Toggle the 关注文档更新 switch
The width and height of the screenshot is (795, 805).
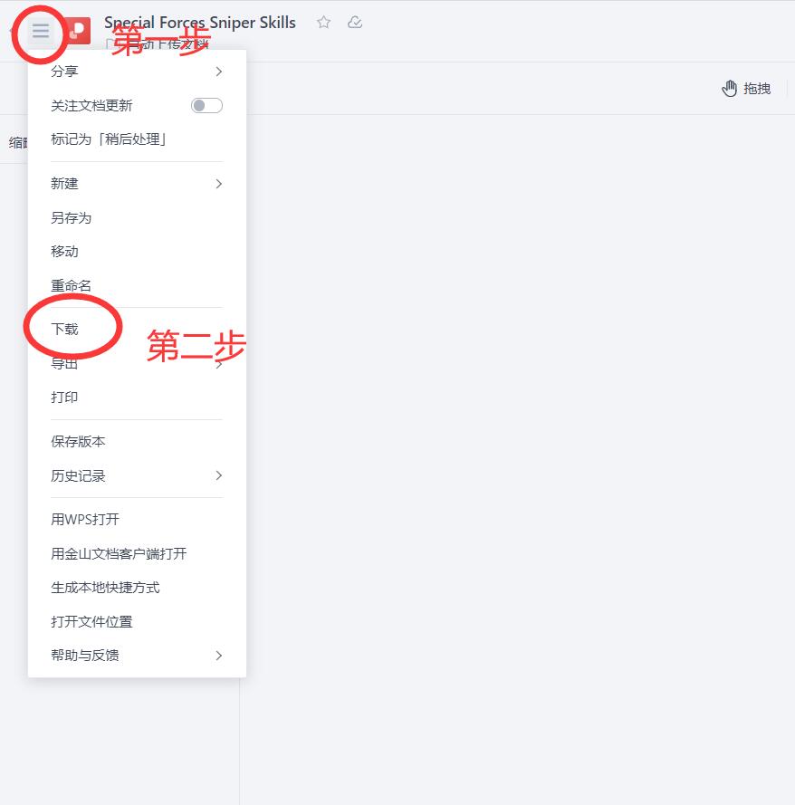206,105
